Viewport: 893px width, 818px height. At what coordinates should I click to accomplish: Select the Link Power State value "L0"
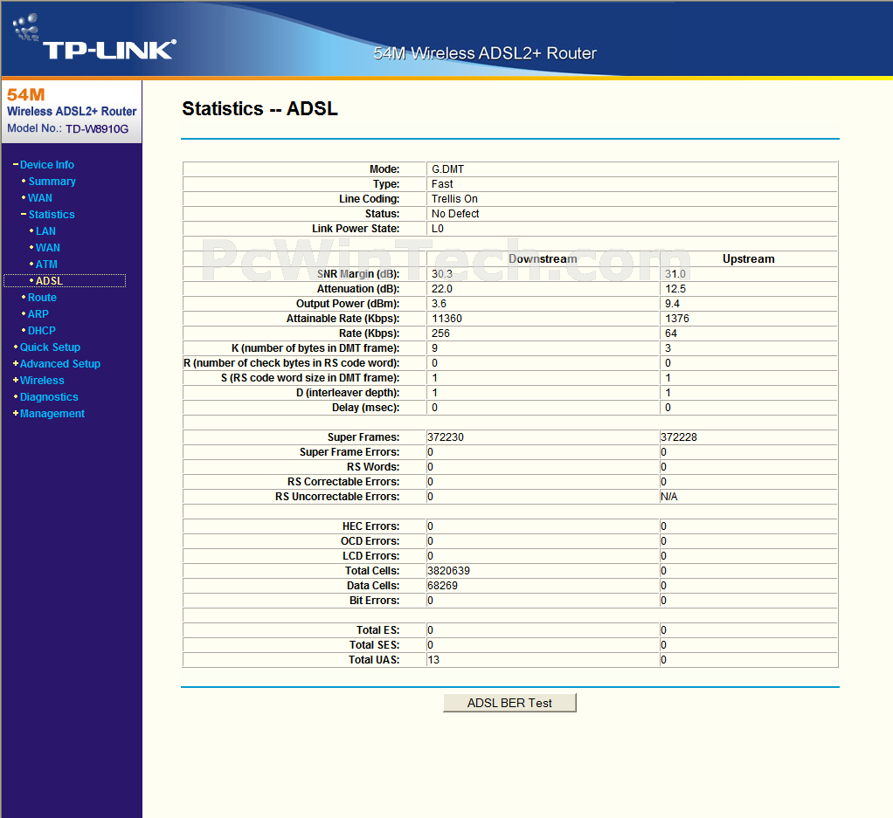438,228
